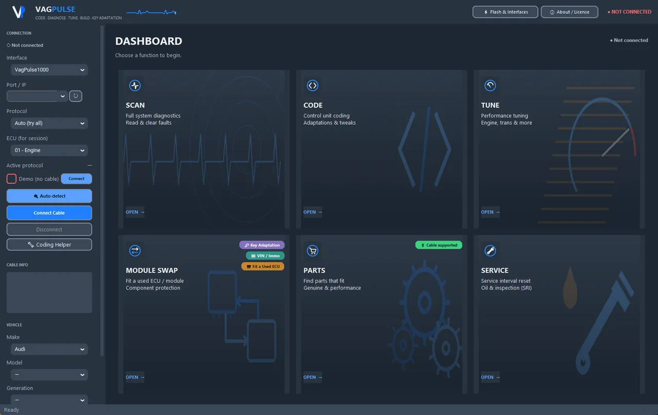
Task: Click the VP logo in the header
Action: pyautogui.click(x=19, y=12)
